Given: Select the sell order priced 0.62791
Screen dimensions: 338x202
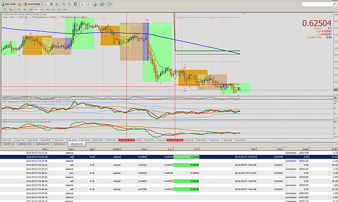Looking at the screenshot, I should (x=169, y=165).
